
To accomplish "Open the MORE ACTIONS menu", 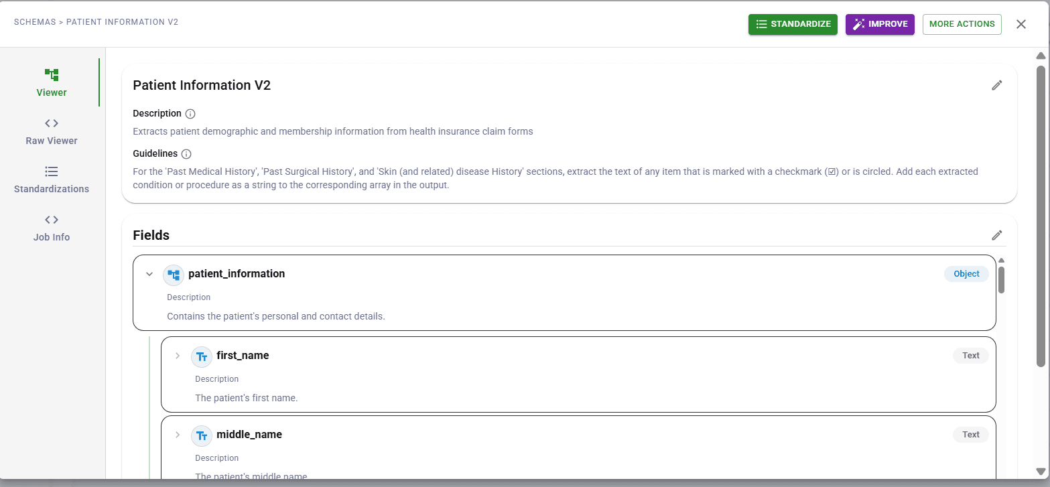I will pyautogui.click(x=962, y=23).
